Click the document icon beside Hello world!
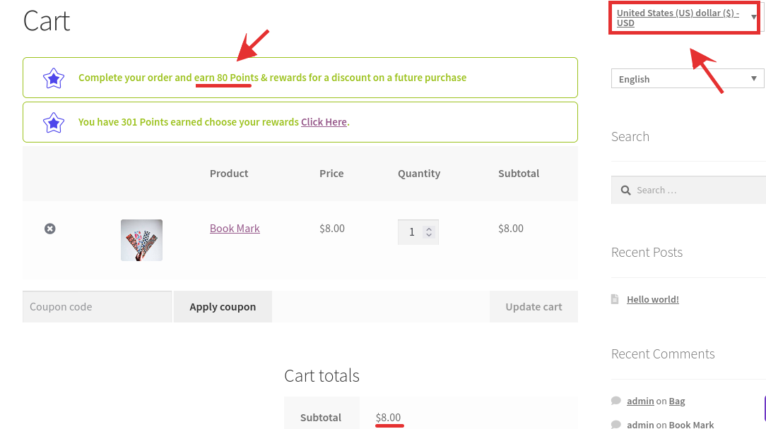Image resolution: width=766 pixels, height=429 pixels. 615,298
